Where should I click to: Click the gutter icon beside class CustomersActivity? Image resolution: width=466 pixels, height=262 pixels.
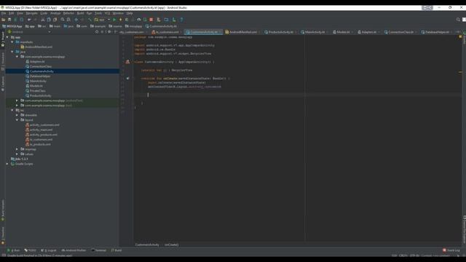pos(127,62)
